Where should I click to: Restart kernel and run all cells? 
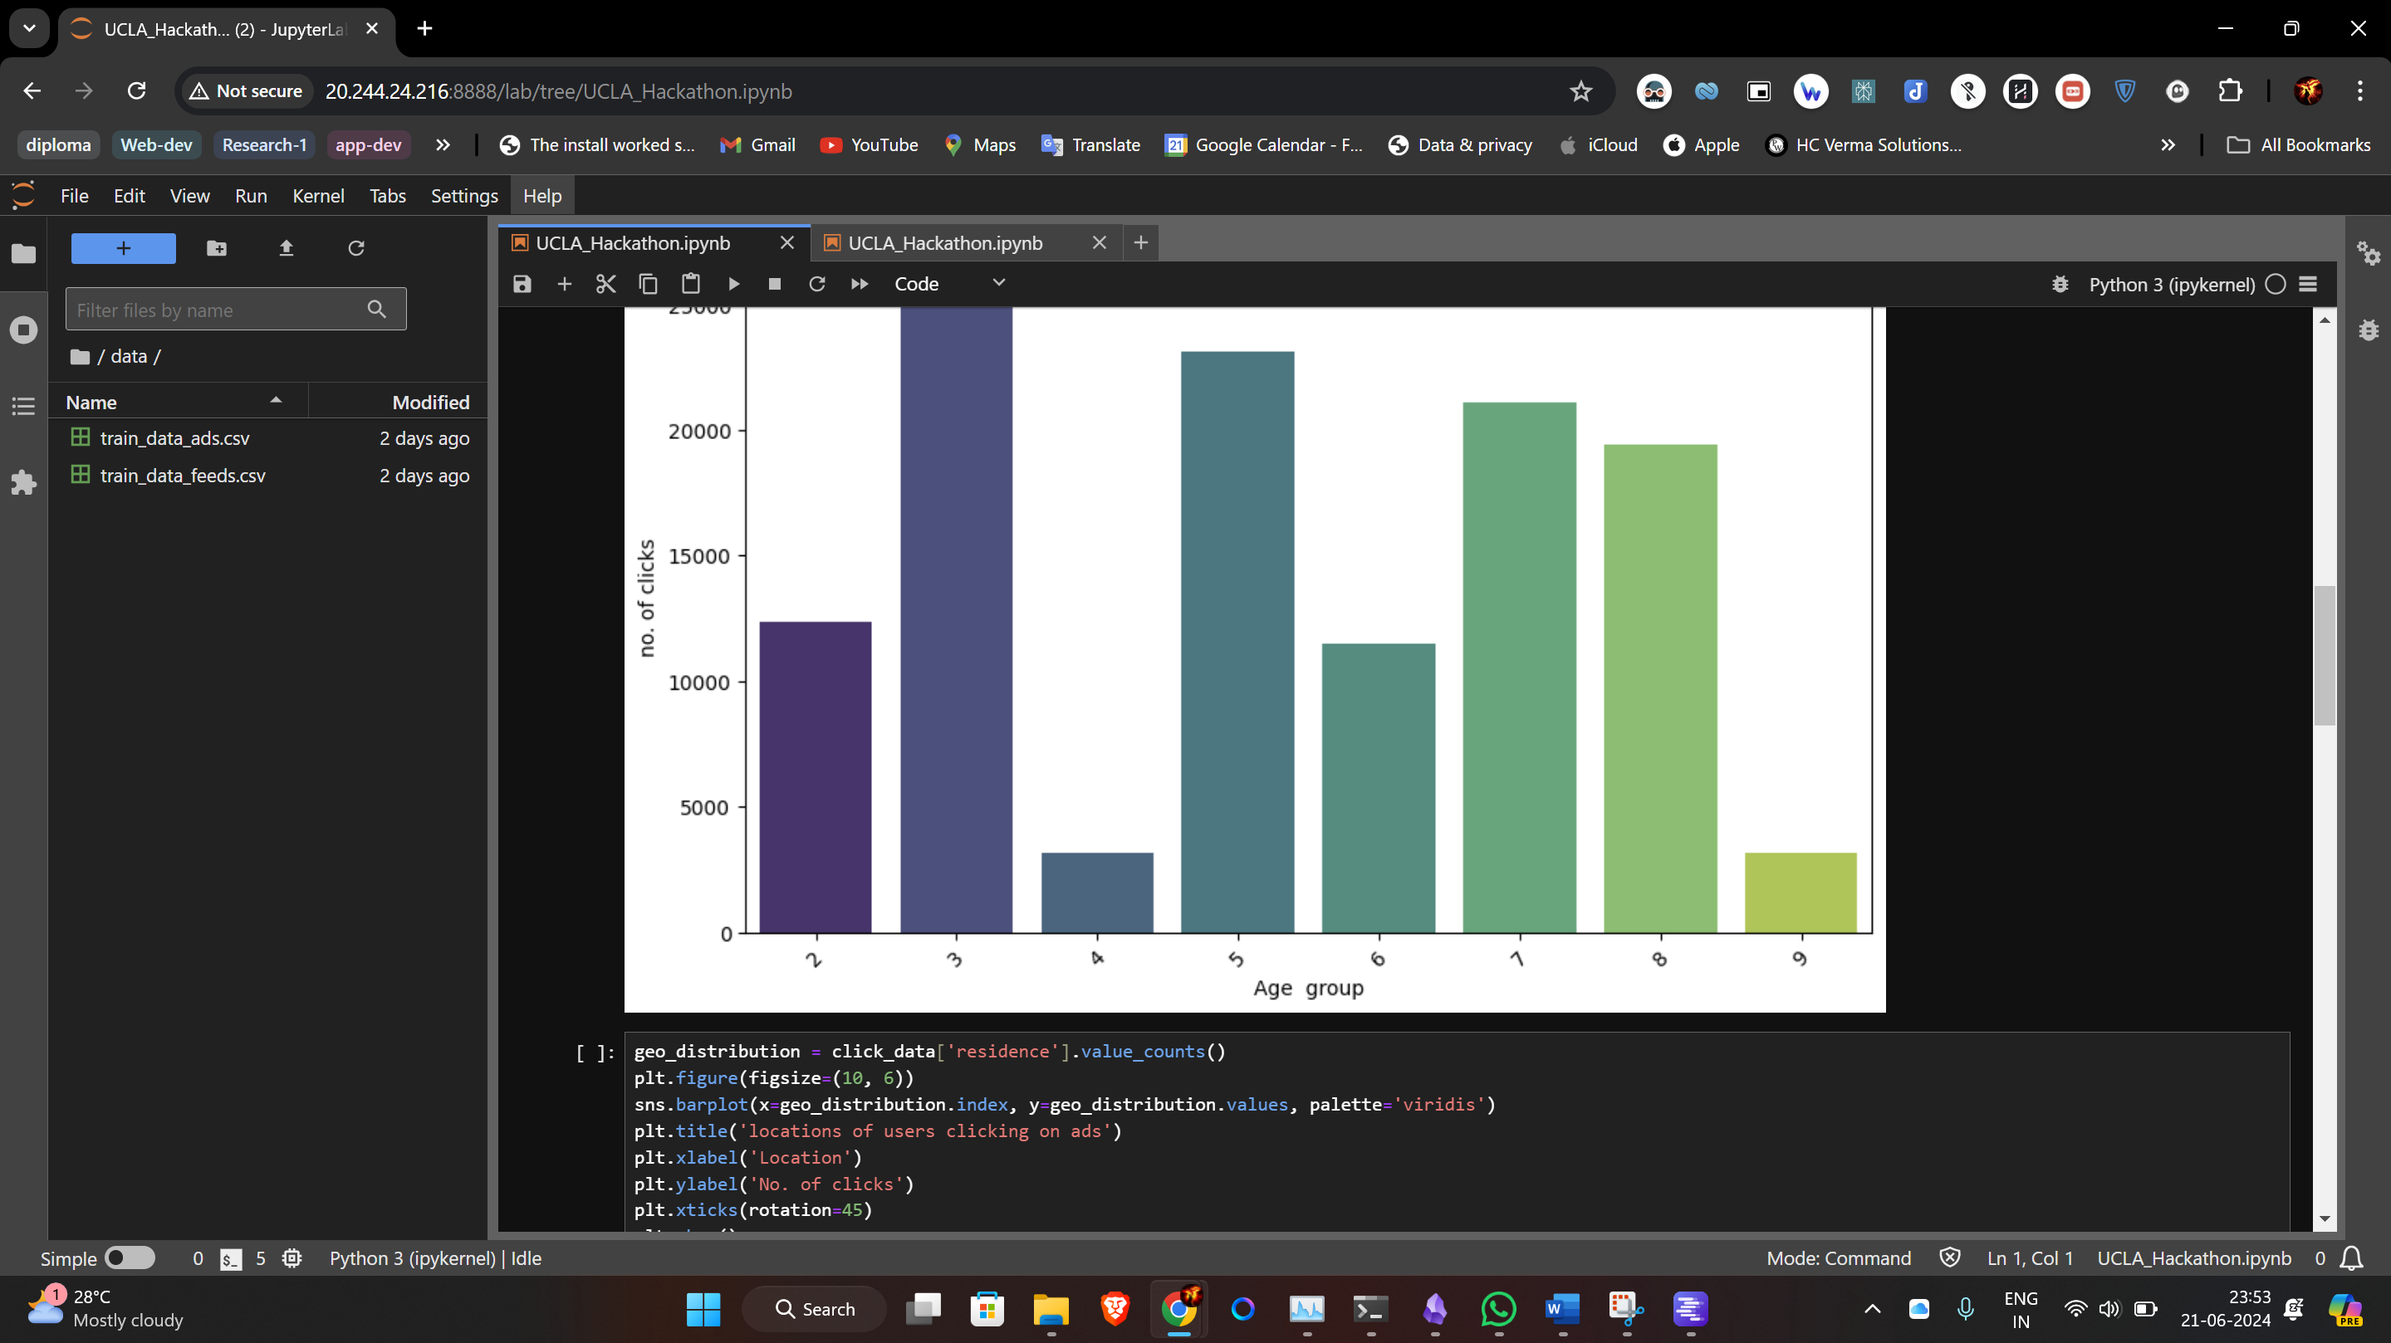(859, 284)
